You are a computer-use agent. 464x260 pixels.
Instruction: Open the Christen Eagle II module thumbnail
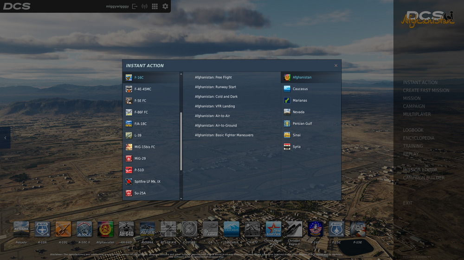click(x=294, y=229)
